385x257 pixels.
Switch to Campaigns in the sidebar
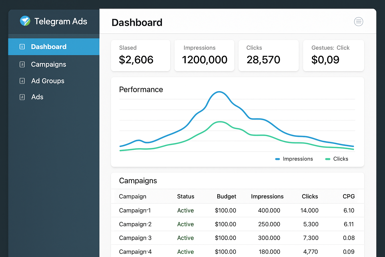click(48, 65)
